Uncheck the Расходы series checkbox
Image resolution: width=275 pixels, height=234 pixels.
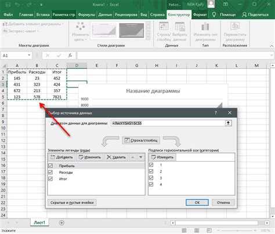[50, 172]
